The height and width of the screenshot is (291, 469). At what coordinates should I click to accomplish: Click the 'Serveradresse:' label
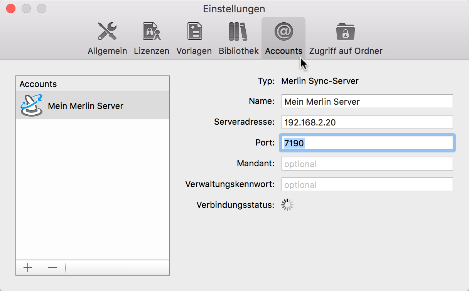pyautogui.click(x=244, y=122)
